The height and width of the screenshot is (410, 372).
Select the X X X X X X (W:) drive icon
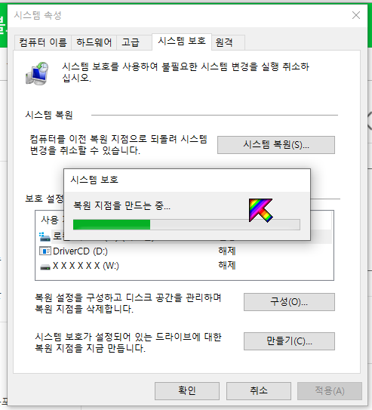pos(45,267)
